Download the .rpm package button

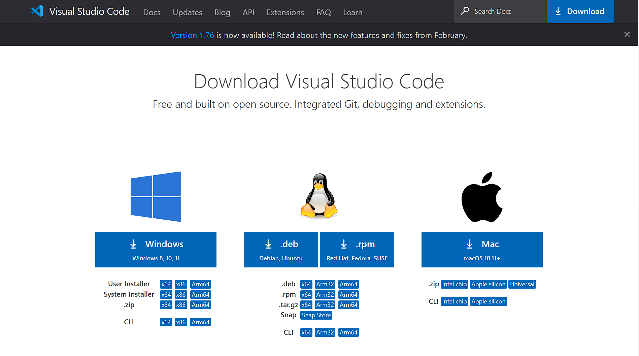tap(357, 250)
